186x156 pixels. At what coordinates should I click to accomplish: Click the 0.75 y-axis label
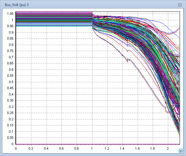[10, 51]
